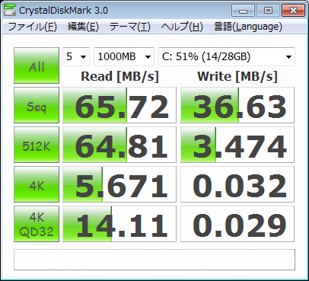Image resolution: width=309 pixels, height=281 pixels.
Task: Minimize the CrystalDiskMark window
Action: coord(243,11)
